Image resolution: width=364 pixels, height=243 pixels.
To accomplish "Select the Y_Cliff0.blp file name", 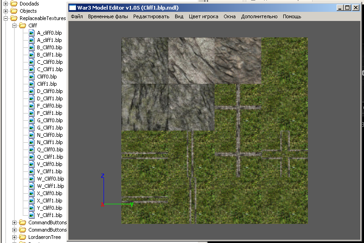I will (50, 208).
